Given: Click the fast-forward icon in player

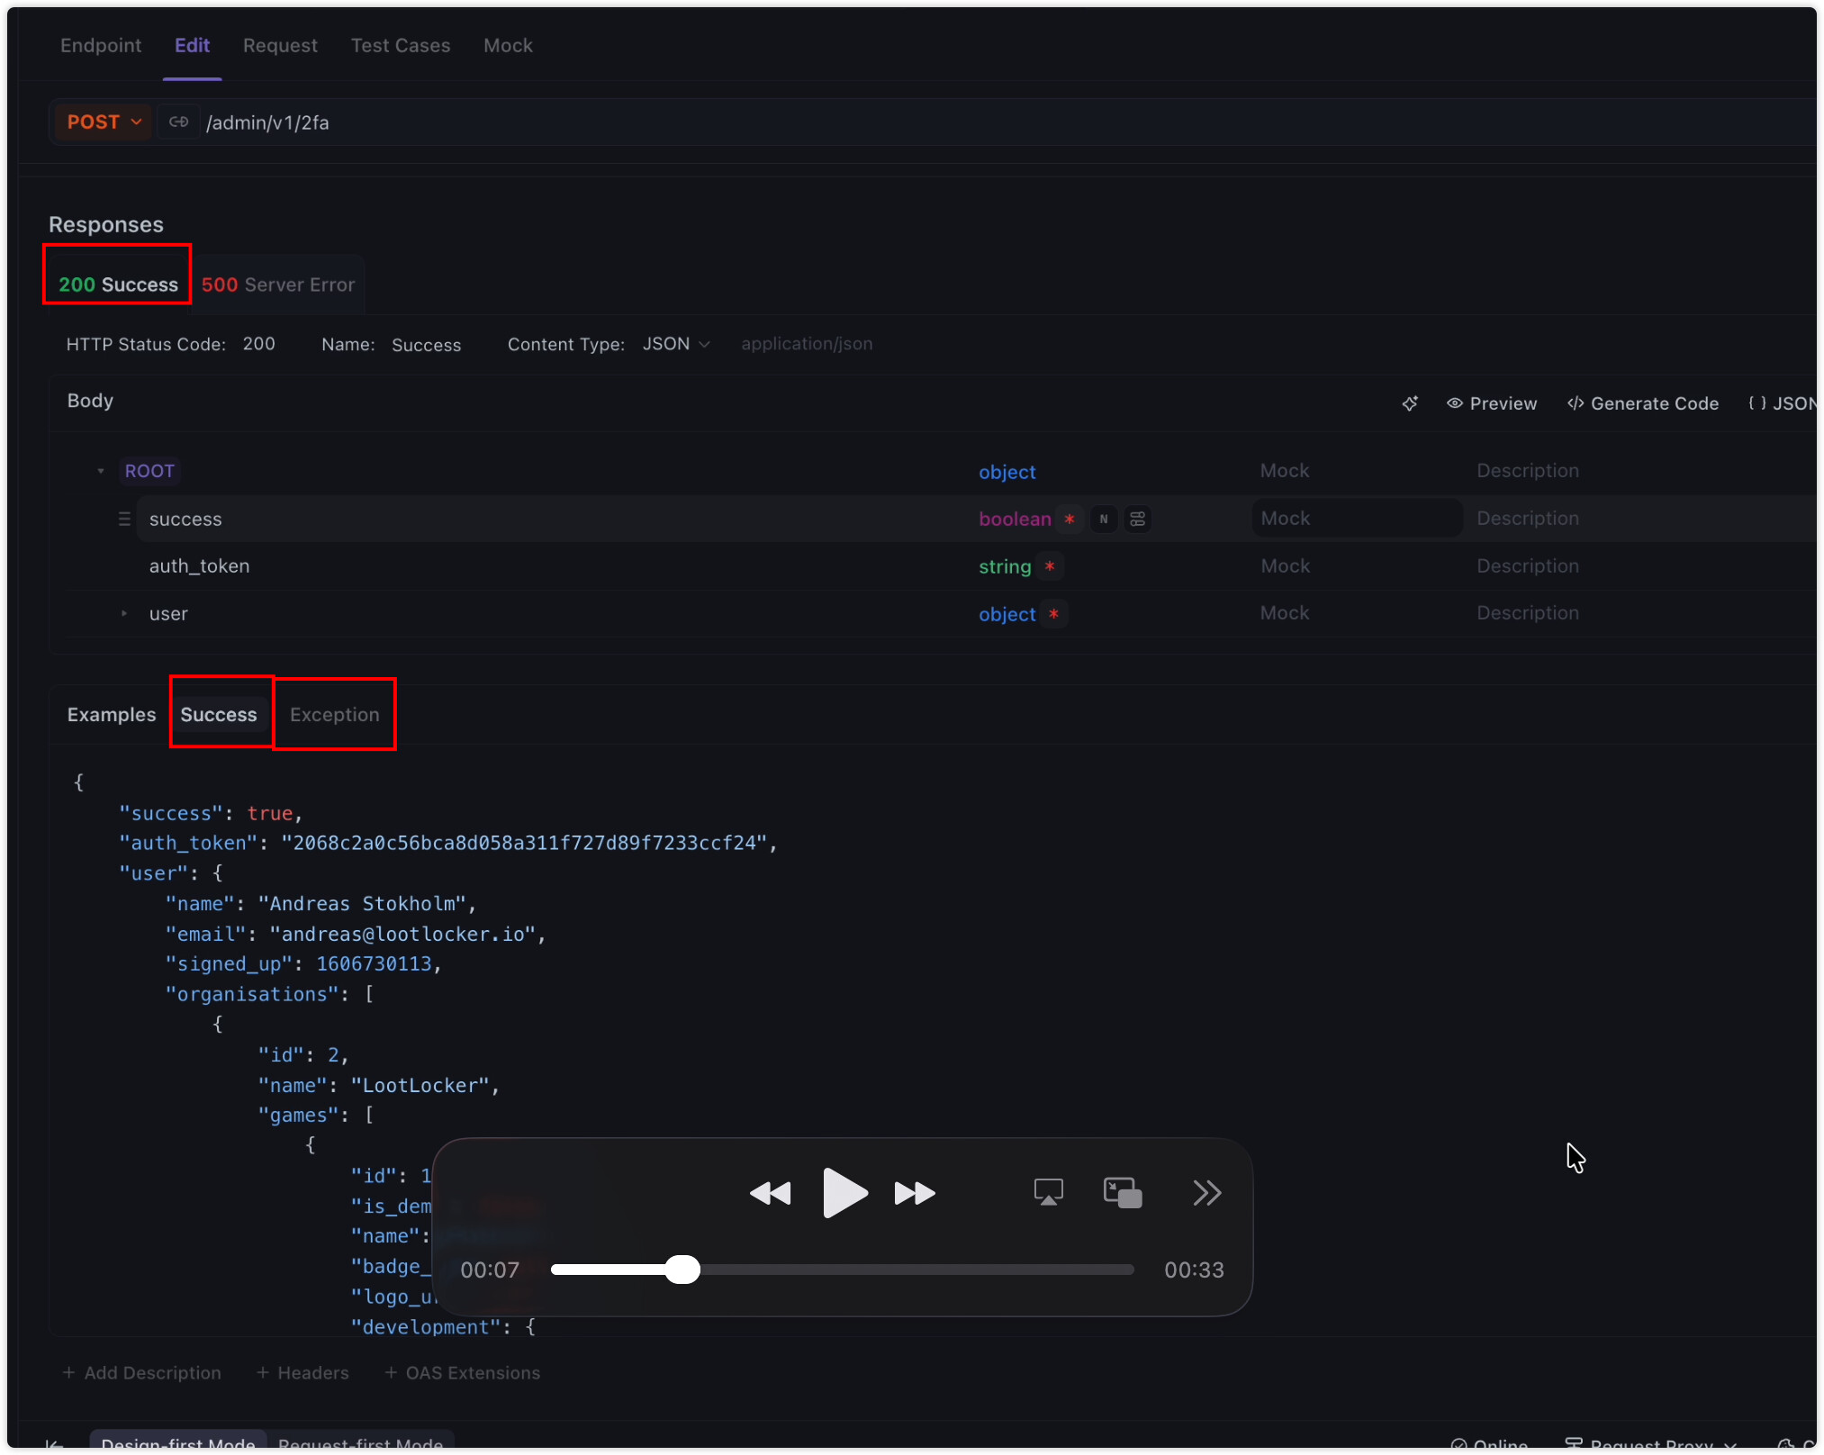Looking at the screenshot, I should click(915, 1193).
